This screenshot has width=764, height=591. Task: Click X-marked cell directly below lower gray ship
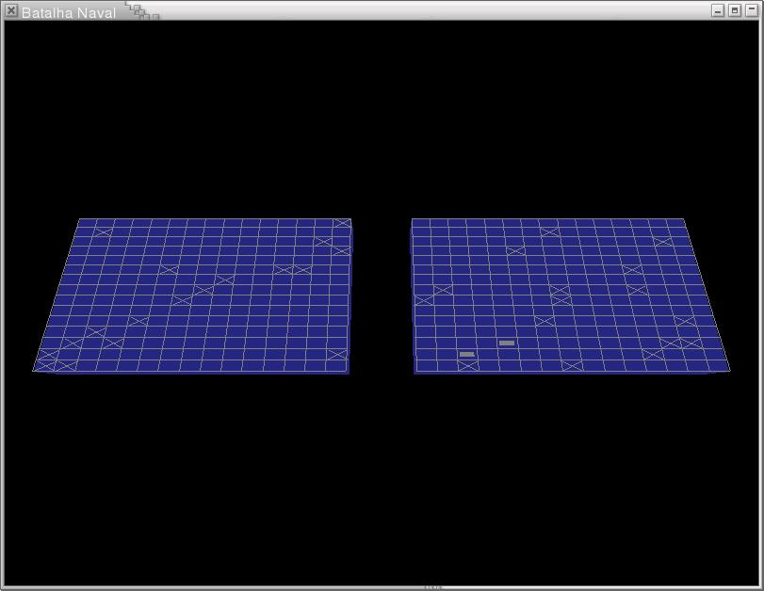pos(468,365)
